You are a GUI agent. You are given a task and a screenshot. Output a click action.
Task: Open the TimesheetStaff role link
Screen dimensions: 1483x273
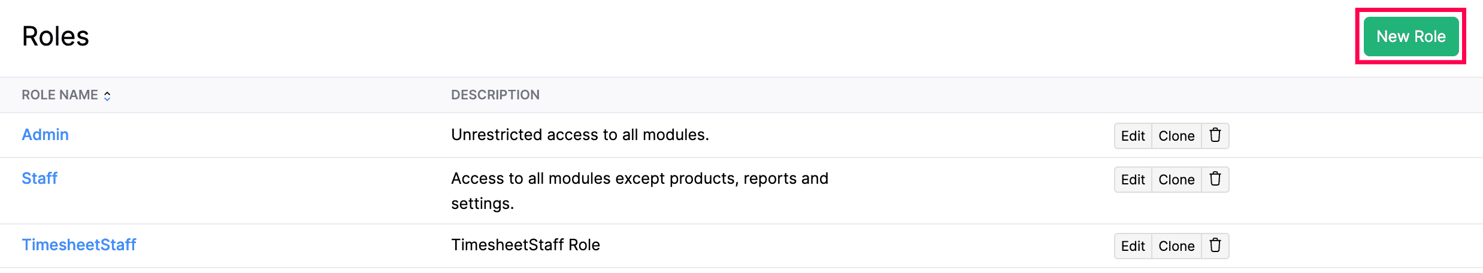click(79, 245)
